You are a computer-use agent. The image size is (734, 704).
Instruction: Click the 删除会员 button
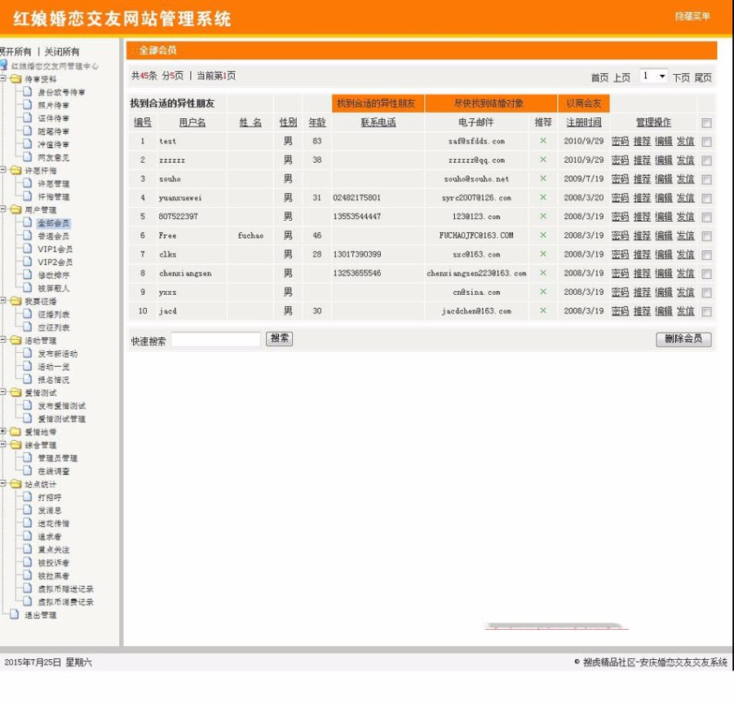coord(683,339)
